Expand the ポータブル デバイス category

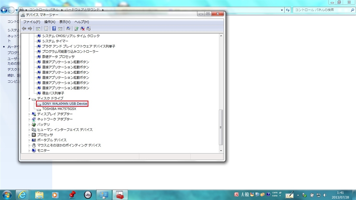tap(29, 140)
